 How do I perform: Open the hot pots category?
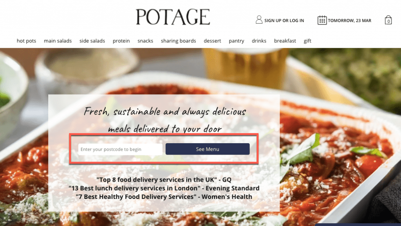tap(26, 41)
